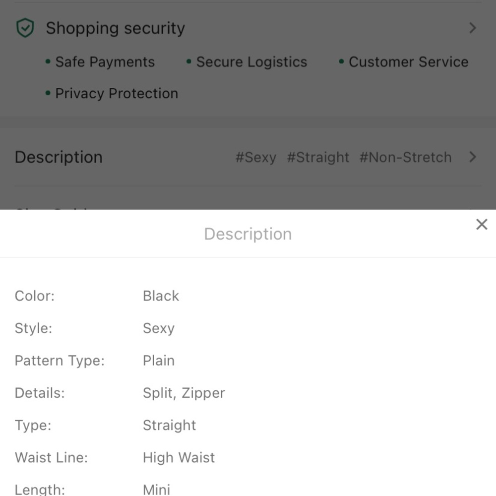Select the Details value Split, Zipper
Viewport: 496px width, 496px height.
pyautogui.click(x=184, y=393)
